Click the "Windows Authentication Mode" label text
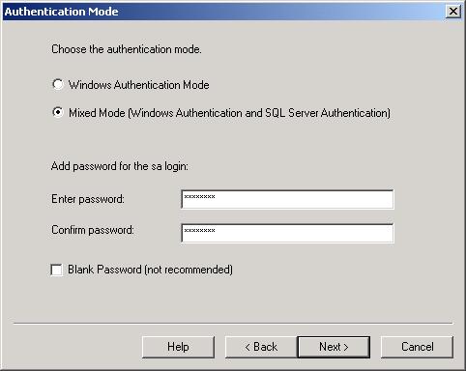Screen dimensions: 466x371 [x=139, y=85]
